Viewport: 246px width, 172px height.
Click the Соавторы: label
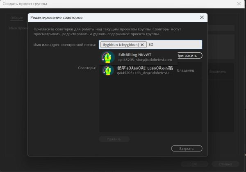tap(87, 68)
